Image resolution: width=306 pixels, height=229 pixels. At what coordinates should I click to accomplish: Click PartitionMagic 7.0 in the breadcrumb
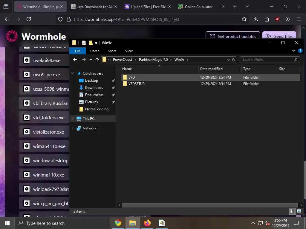pyautogui.click(x=153, y=60)
